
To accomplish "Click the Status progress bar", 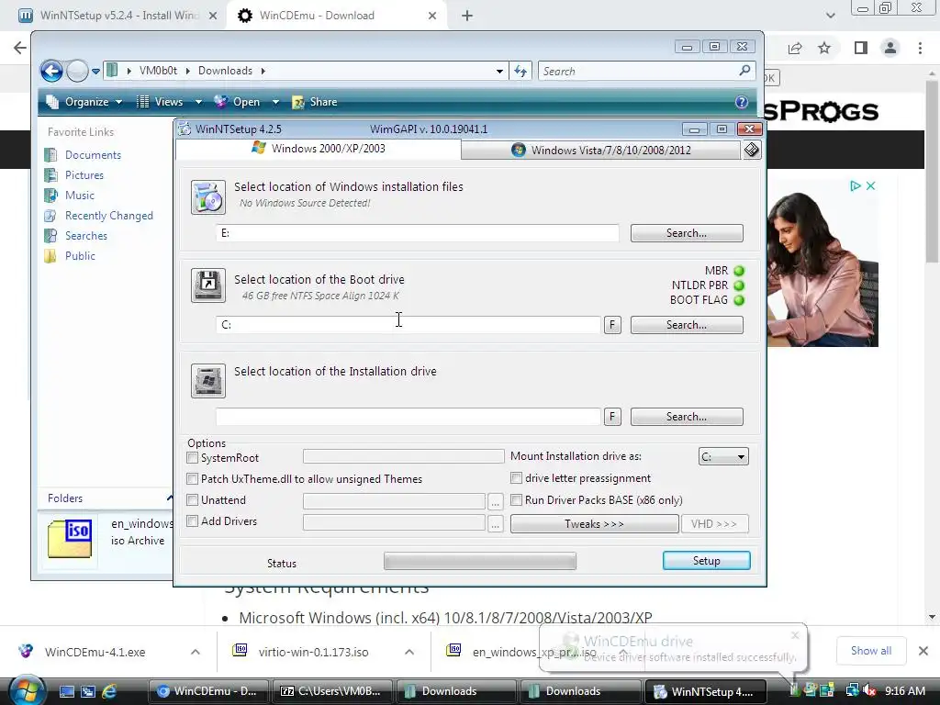I will (480, 561).
